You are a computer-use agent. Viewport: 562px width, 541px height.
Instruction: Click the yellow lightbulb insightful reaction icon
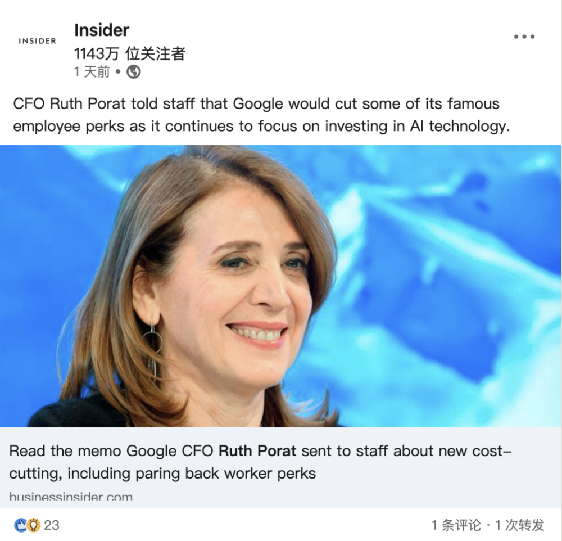click(x=33, y=525)
